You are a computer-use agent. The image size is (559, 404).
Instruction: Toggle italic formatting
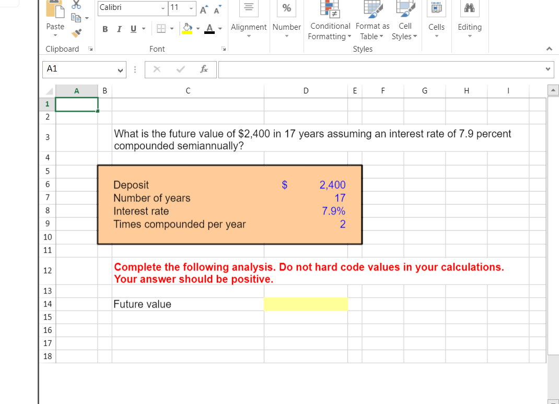[119, 29]
